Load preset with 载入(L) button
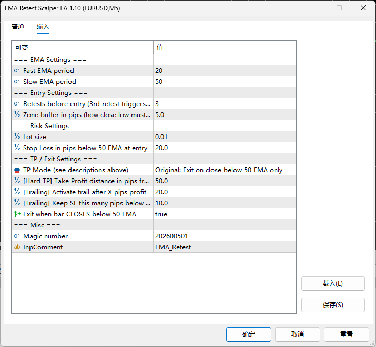 pos(333,283)
